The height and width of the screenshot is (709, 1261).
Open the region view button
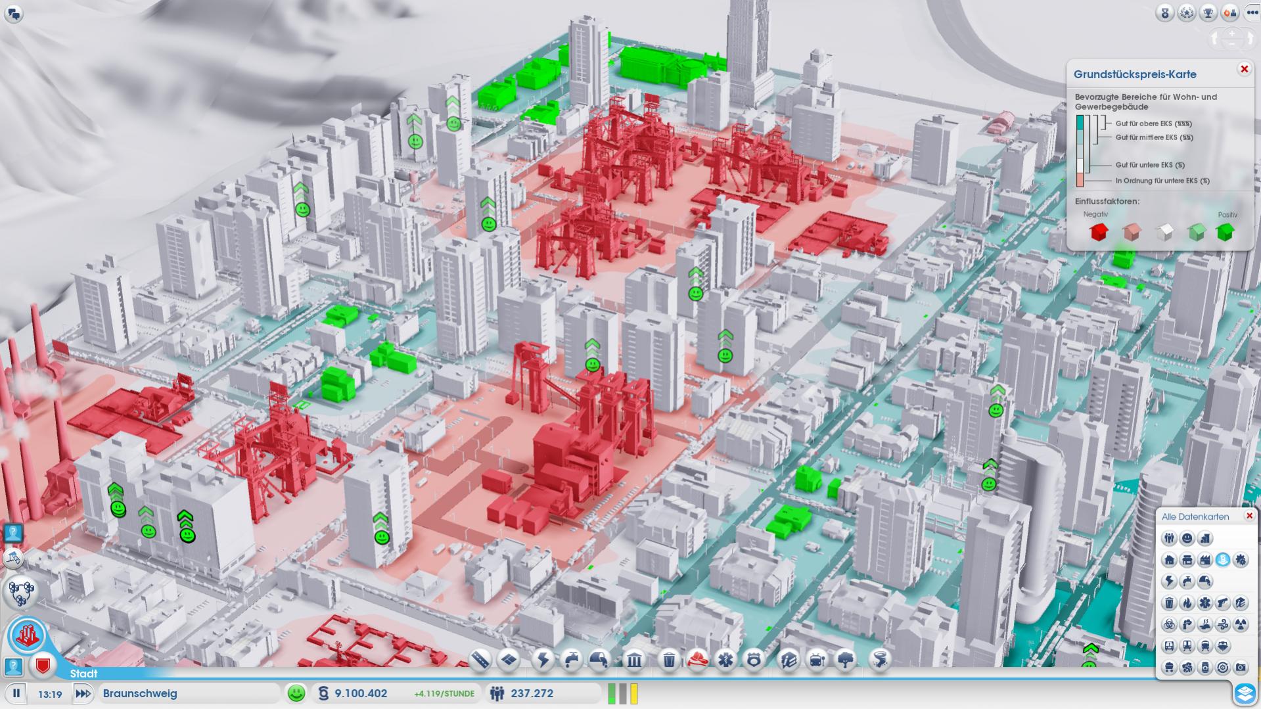[21, 591]
